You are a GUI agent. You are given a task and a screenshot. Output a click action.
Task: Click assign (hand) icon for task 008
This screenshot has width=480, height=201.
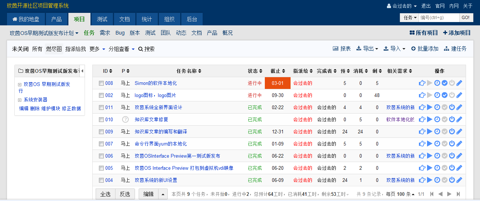click(x=422, y=83)
